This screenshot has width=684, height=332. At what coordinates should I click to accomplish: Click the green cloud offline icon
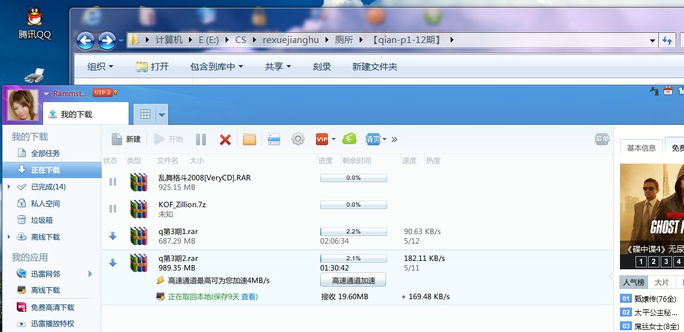coord(349,139)
